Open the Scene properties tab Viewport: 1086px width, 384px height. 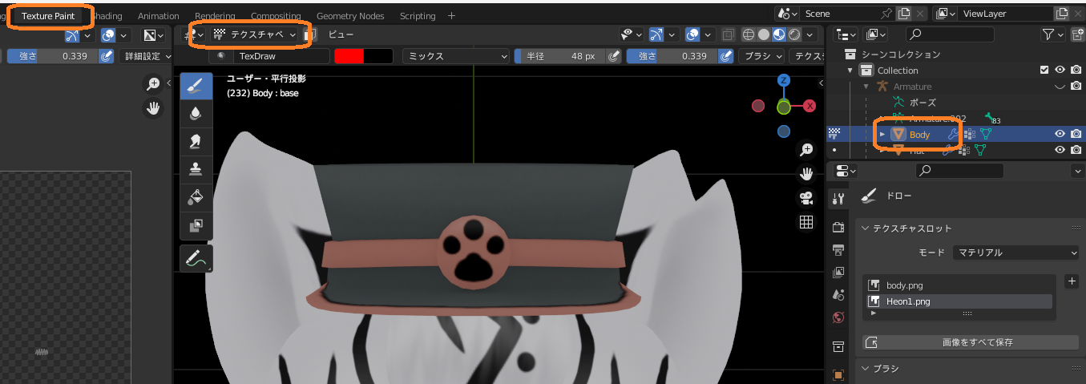pos(838,295)
